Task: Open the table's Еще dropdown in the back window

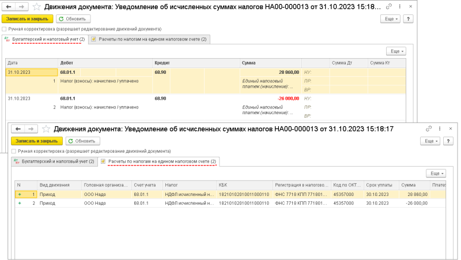Action: (396, 51)
